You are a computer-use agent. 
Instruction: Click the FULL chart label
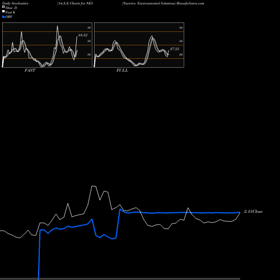pos(122,71)
